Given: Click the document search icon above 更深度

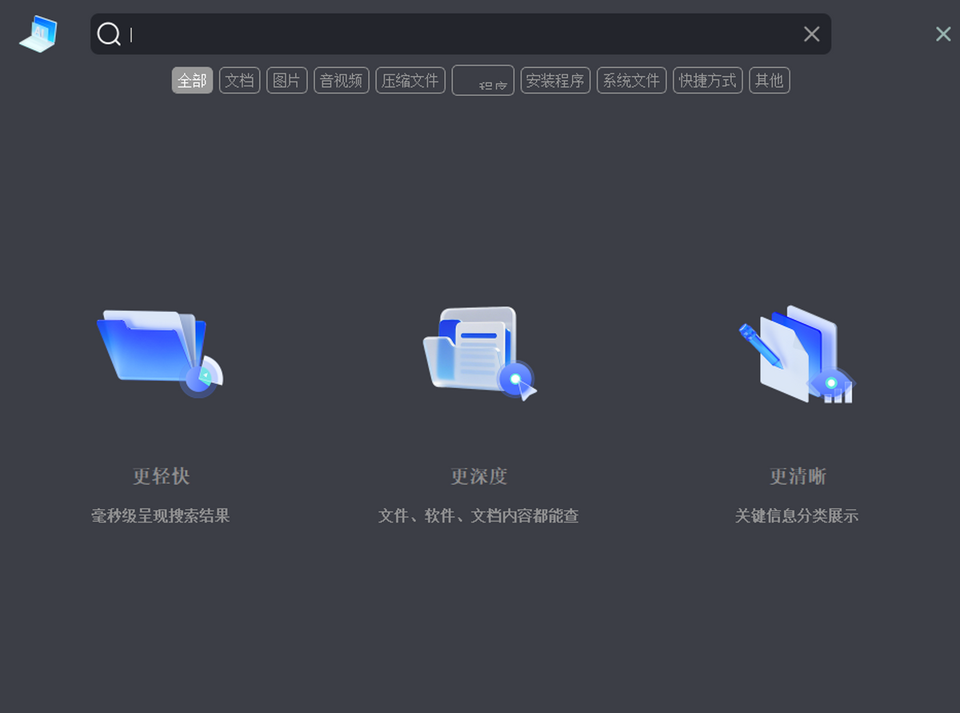Looking at the screenshot, I should click(x=478, y=352).
